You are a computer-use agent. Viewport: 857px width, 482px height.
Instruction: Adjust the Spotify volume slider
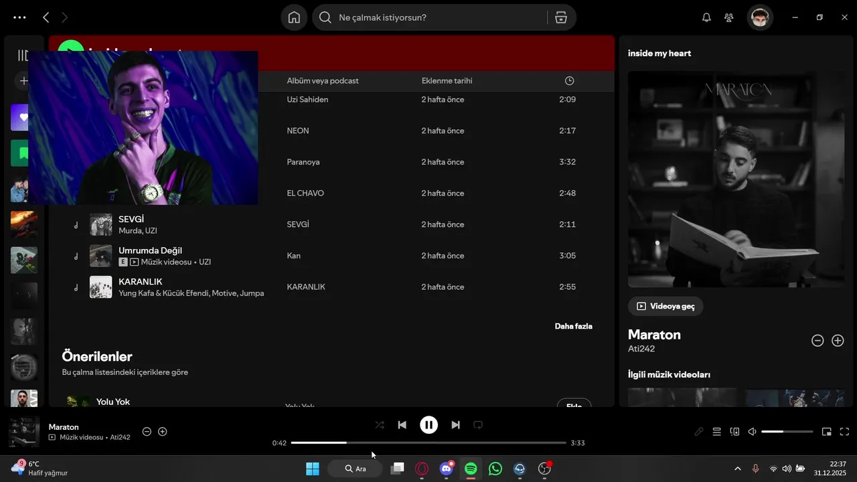787,432
